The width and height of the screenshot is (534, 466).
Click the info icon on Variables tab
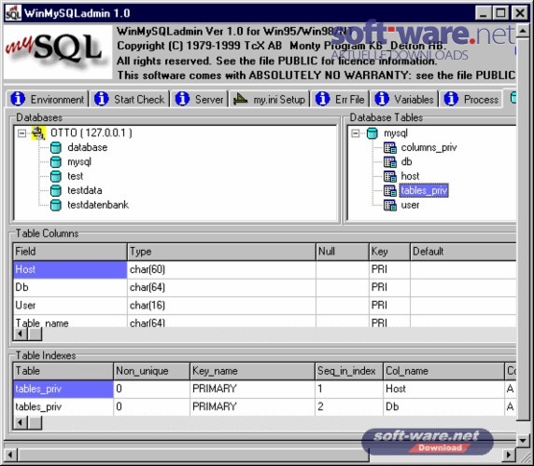pos(382,99)
